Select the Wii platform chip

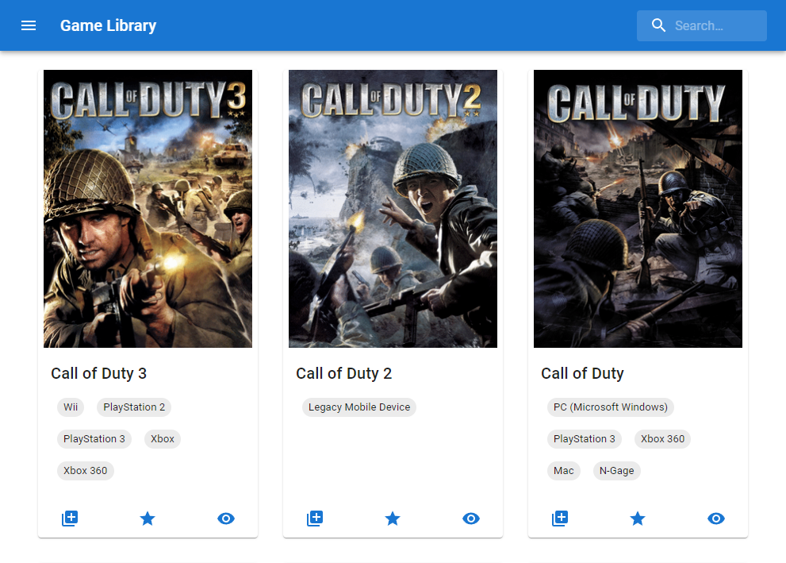pyautogui.click(x=71, y=407)
